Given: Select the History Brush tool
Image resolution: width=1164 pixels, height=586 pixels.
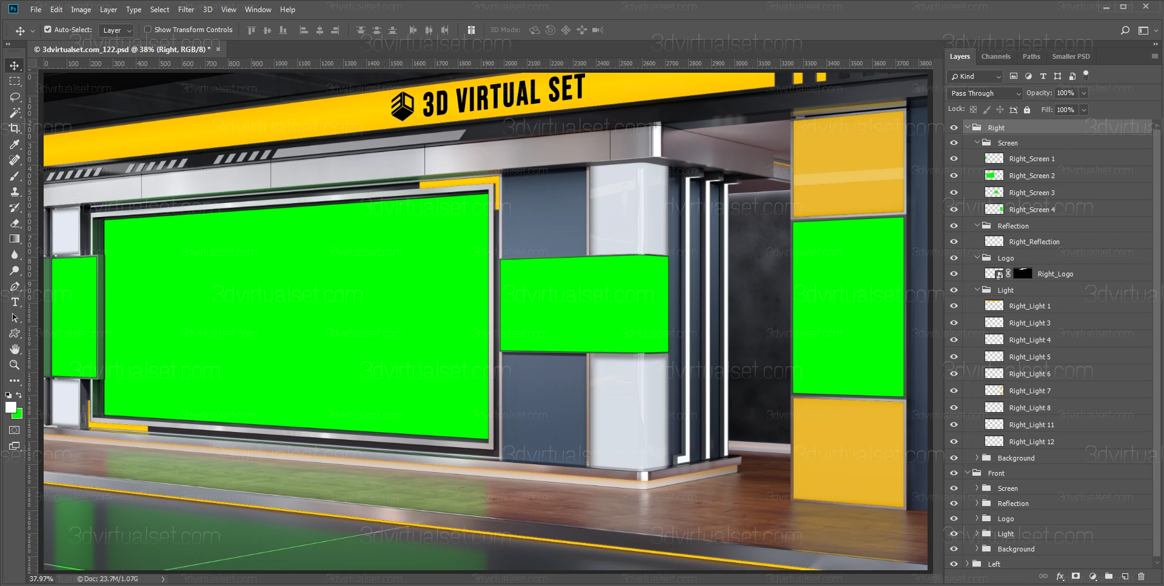Looking at the screenshot, I should (15, 207).
